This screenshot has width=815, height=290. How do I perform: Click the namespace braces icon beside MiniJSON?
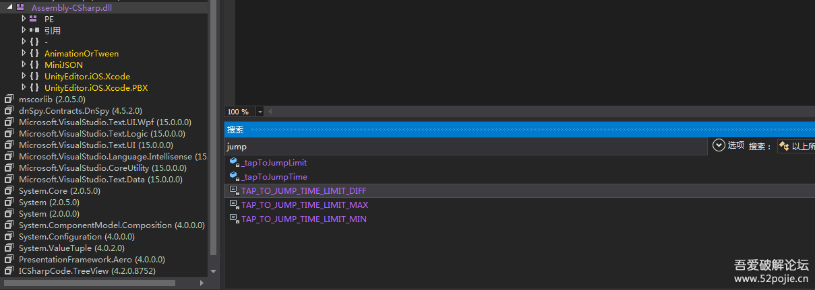click(34, 65)
